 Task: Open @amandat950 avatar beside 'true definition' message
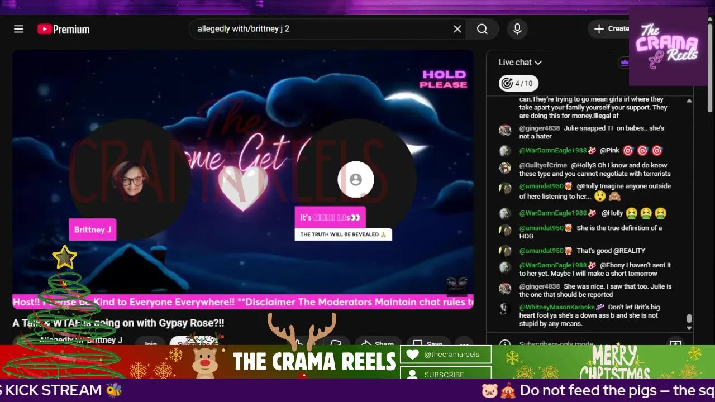[505, 230]
